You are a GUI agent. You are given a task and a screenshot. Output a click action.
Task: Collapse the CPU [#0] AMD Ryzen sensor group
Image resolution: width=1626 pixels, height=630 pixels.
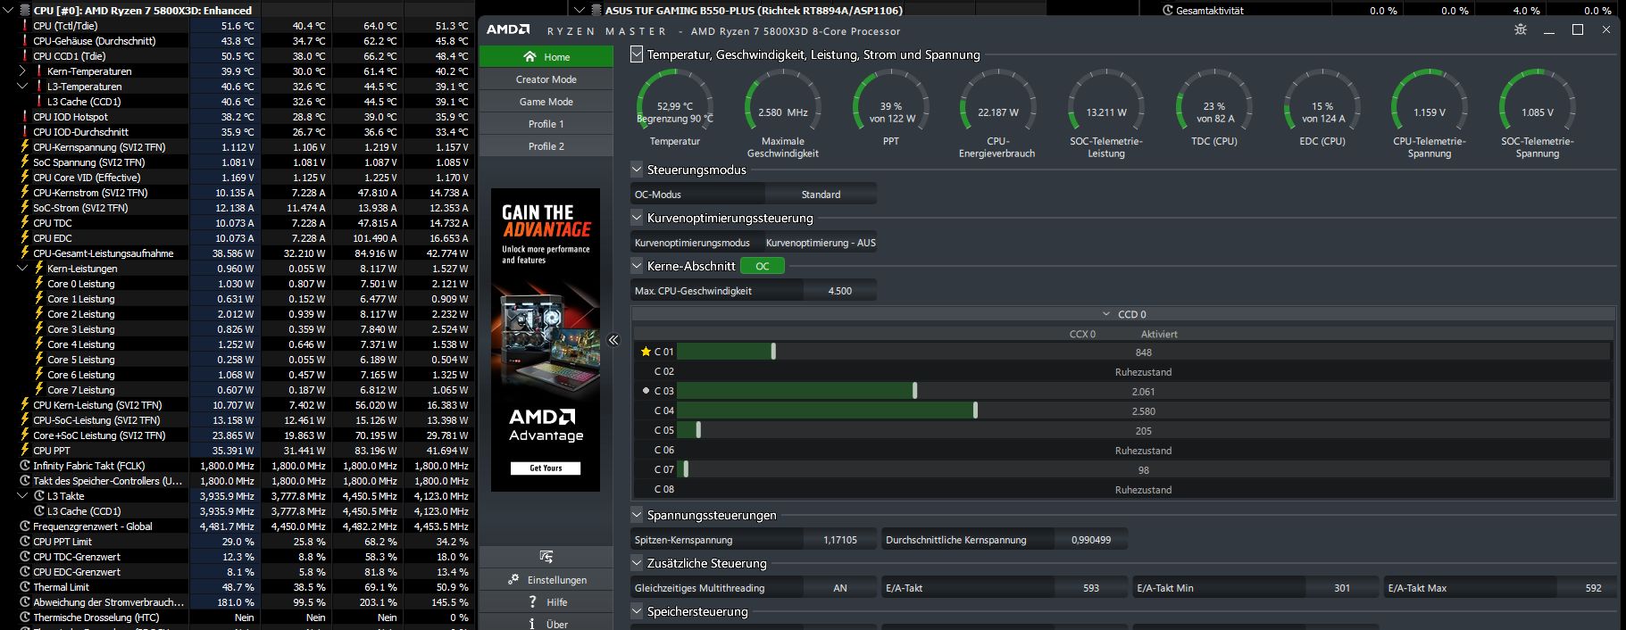(8, 11)
